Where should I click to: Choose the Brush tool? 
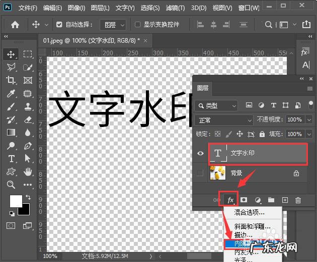tap(11, 106)
